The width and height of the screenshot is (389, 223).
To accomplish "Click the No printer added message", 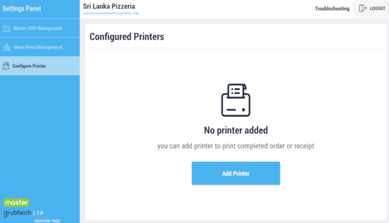I will point(236,130).
